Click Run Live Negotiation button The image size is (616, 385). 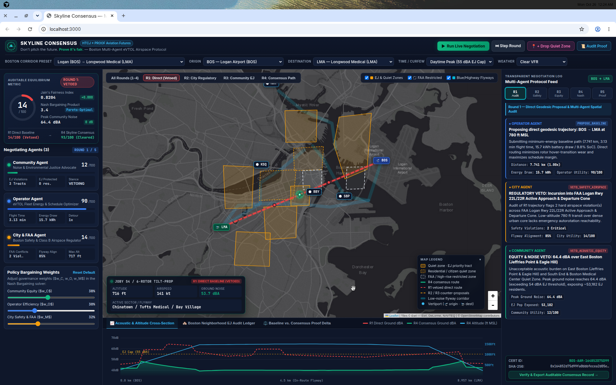463,46
